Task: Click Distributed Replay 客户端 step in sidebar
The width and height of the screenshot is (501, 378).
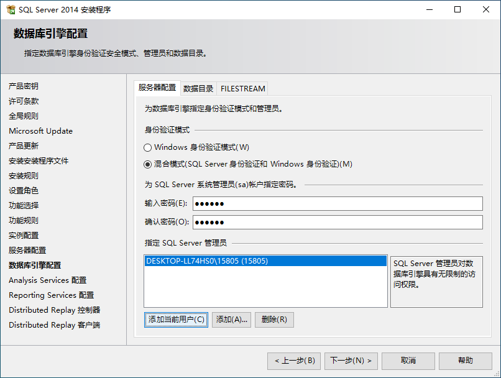Action: pos(55,325)
